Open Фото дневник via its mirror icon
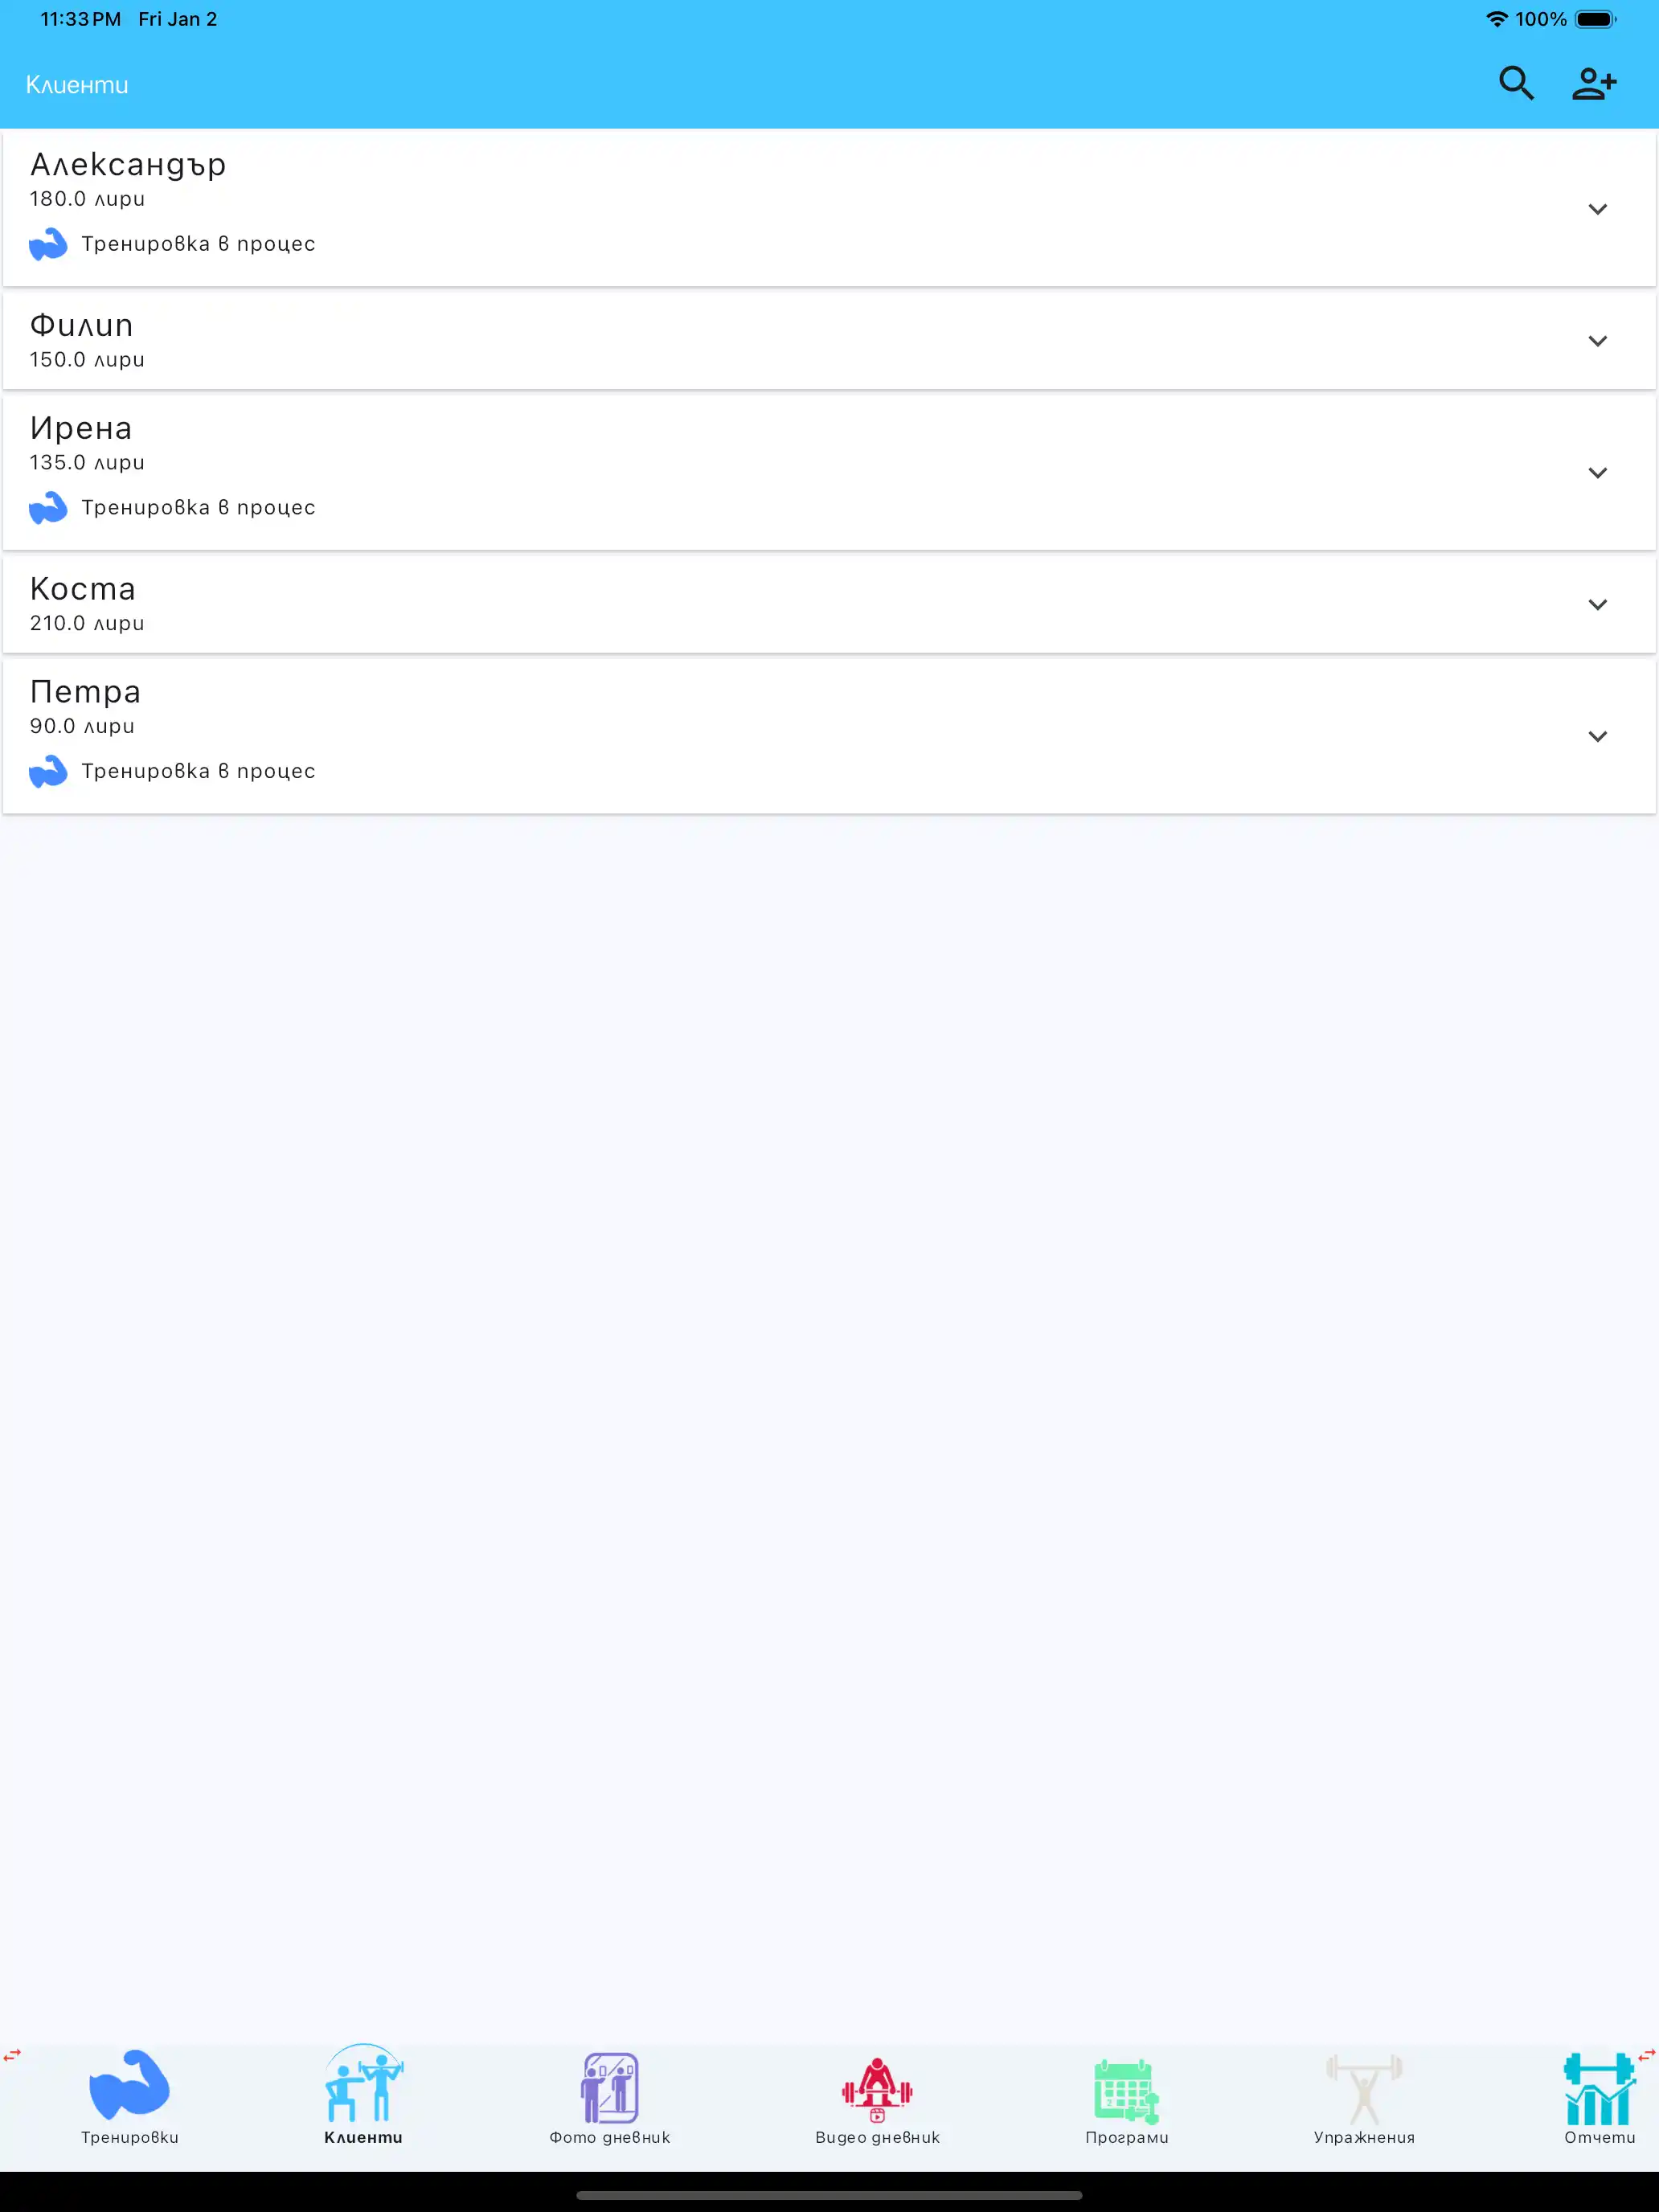The image size is (1659, 2212). click(x=610, y=2088)
